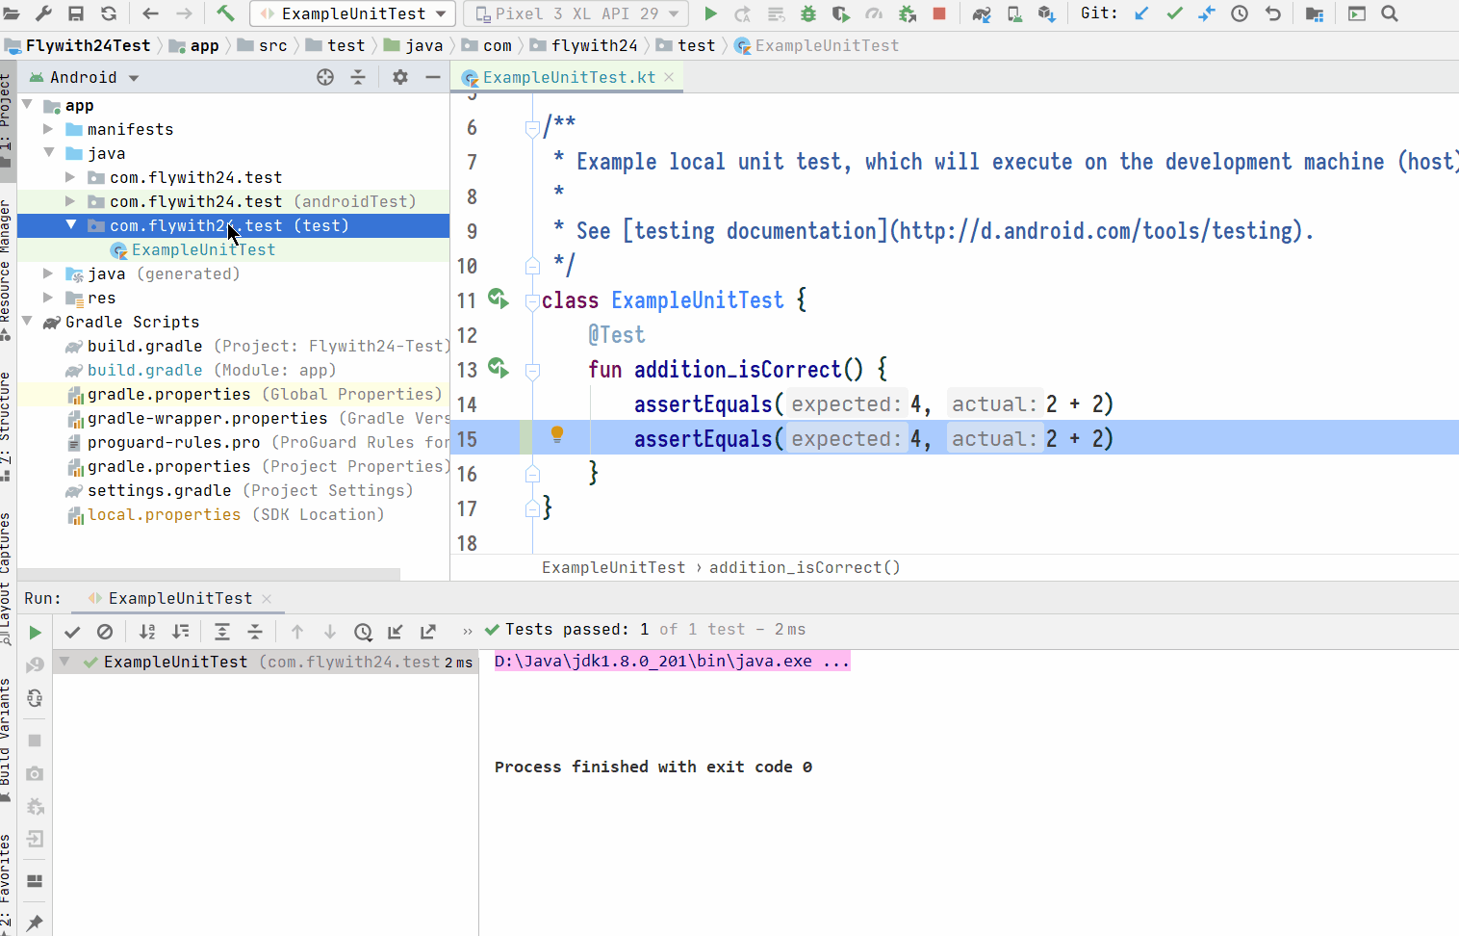Rerun tests with green play button

[x=35, y=633]
